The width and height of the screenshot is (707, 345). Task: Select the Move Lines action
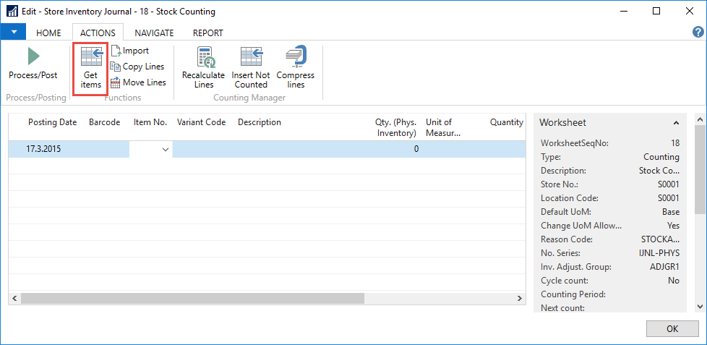[137, 82]
